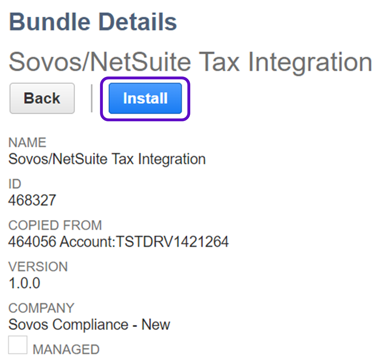Image resolution: width=386 pixels, height=360 pixels.
Task: Click the Account:TSTDRV1421264 text
Action: coord(144,242)
